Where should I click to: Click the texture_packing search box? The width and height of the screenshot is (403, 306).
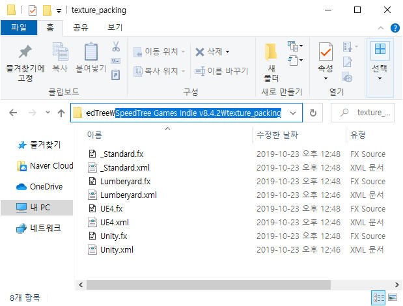(363, 113)
